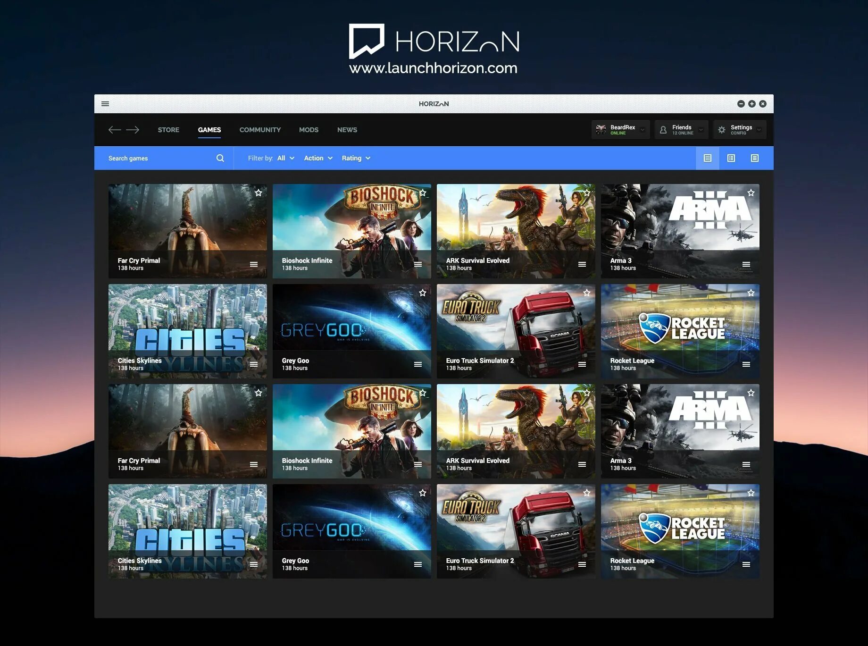Image resolution: width=868 pixels, height=646 pixels.
Task: Click the search magnifier icon
Action: (220, 158)
